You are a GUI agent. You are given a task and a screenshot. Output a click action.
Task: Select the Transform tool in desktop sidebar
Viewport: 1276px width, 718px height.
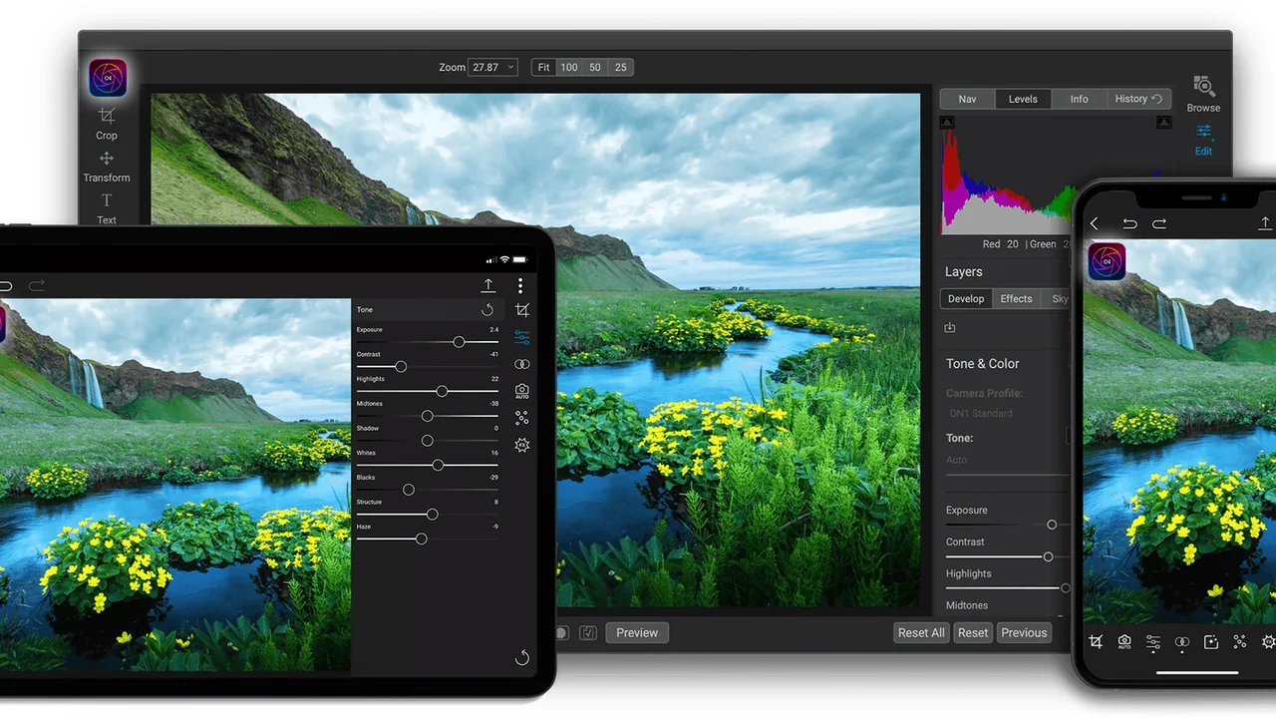107,167
